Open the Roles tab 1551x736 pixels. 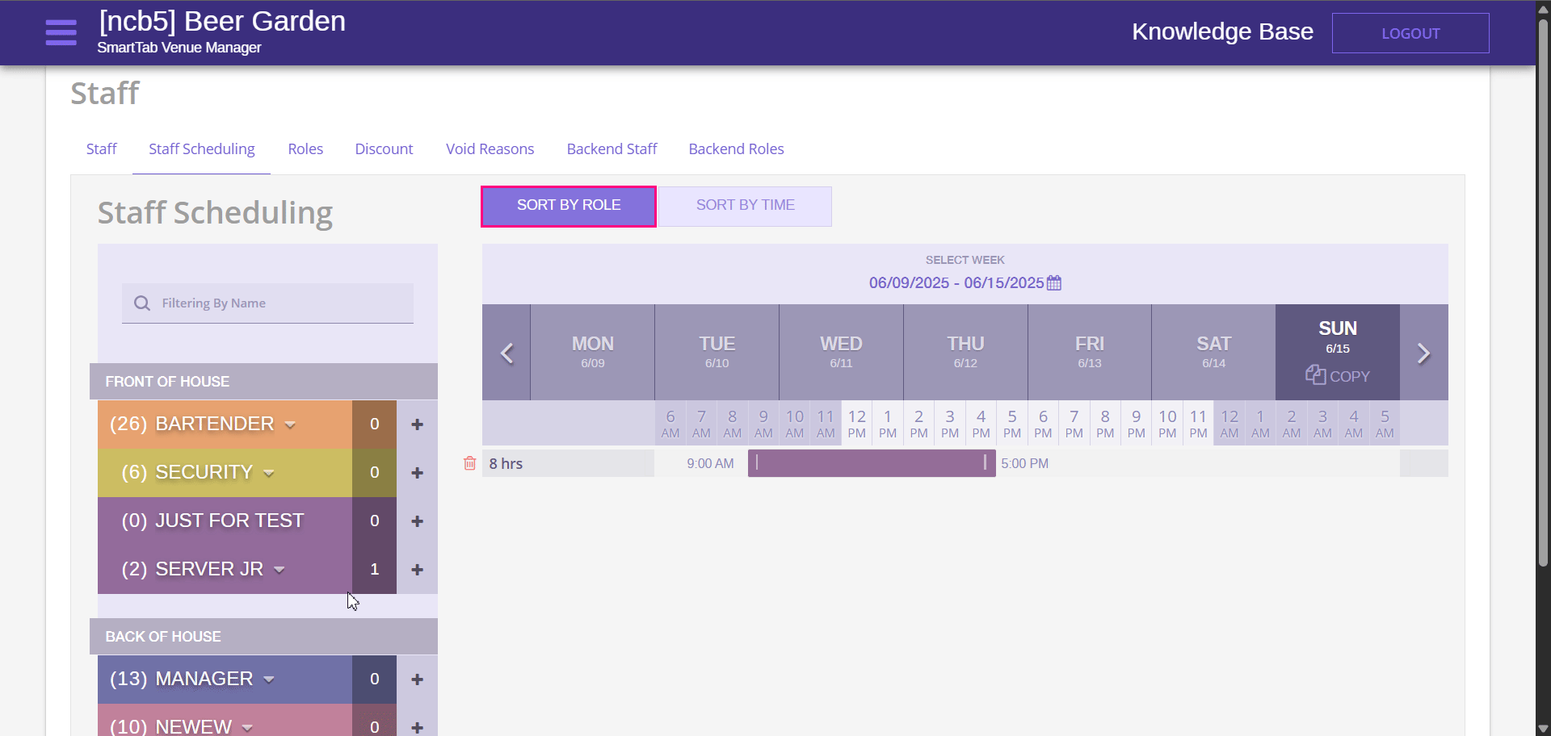click(x=305, y=149)
